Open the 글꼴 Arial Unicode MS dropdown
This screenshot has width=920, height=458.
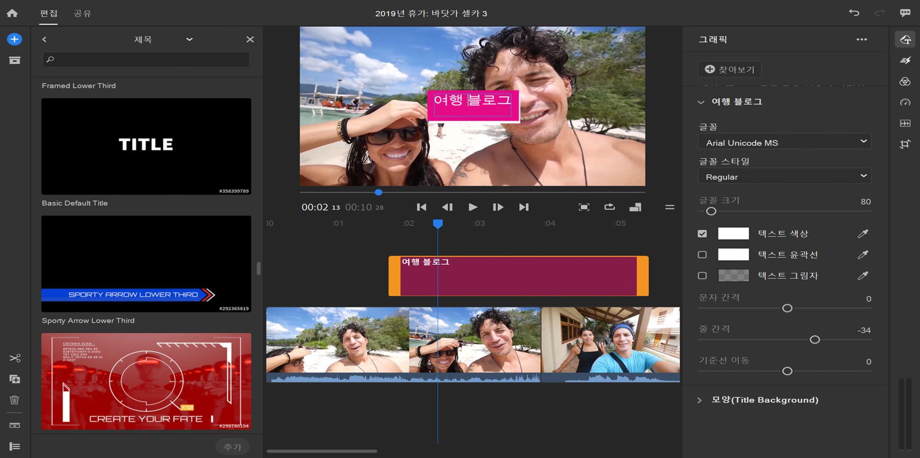(x=784, y=142)
